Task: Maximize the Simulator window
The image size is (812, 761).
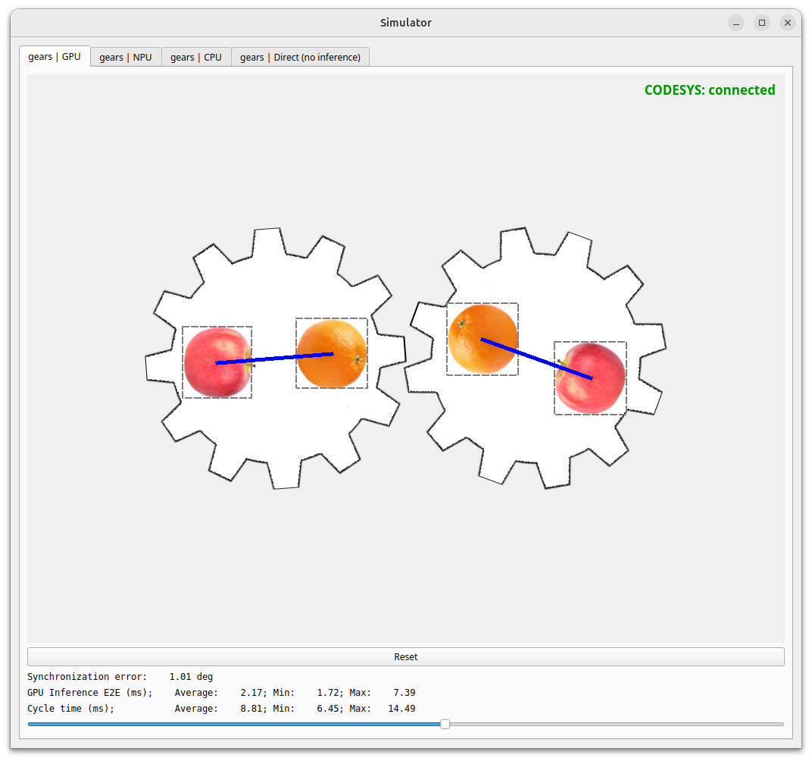Action: 762,23
